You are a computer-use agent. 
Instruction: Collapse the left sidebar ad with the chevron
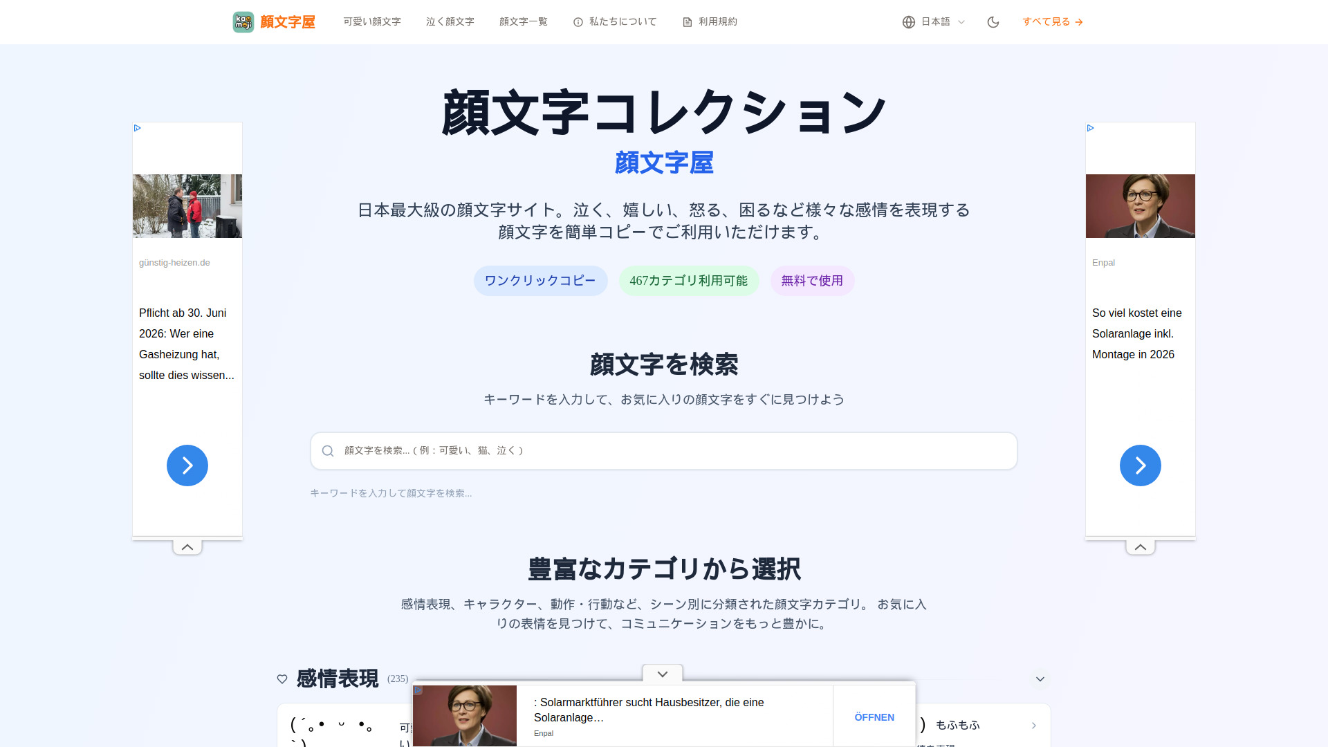[x=187, y=547]
